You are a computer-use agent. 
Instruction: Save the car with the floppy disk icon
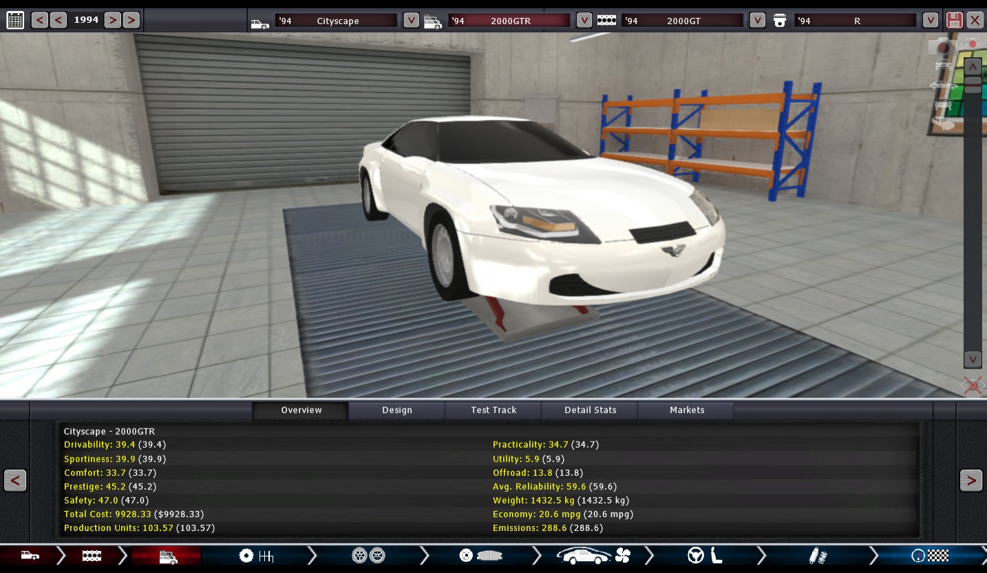(954, 20)
